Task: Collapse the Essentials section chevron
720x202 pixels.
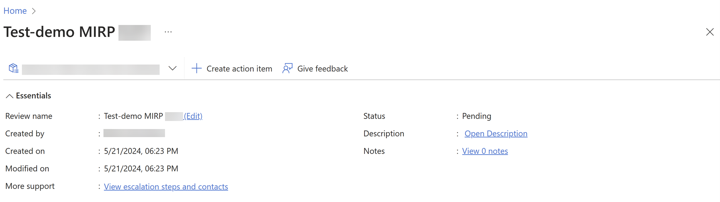Action: [10, 96]
